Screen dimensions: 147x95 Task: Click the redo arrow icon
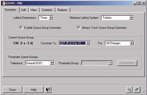point(137,90)
